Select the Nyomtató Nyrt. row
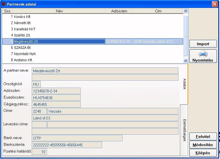This screenshot has width=220, height=159. coord(93,54)
